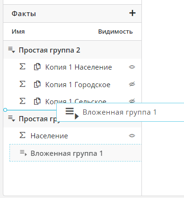Click the Имя column header
This screenshot has height=198, width=184.
(18, 32)
